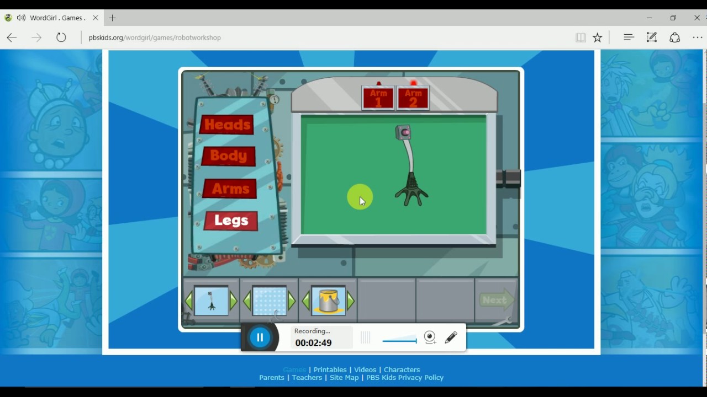Image resolution: width=707 pixels, height=397 pixels.
Task: Open the Arms parts category
Action: pyautogui.click(x=230, y=189)
